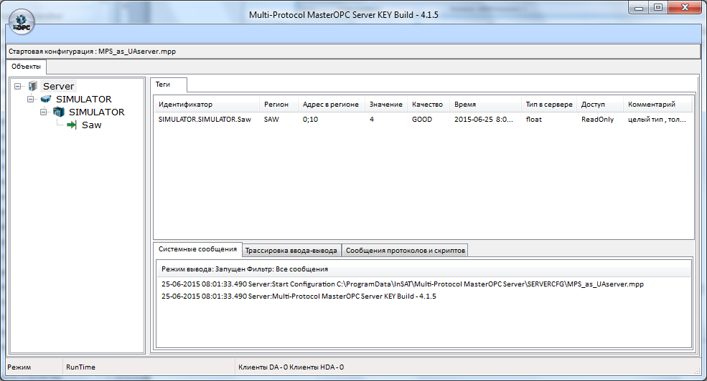Click the green arrow Saw tag icon
The height and width of the screenshot is (381, 707).
point(71,125)
